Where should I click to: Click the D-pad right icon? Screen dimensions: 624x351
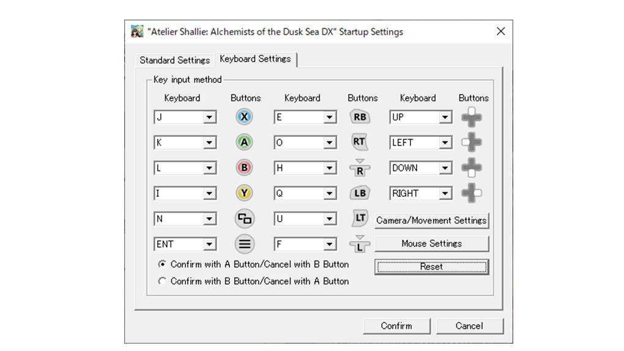point(472,193)
